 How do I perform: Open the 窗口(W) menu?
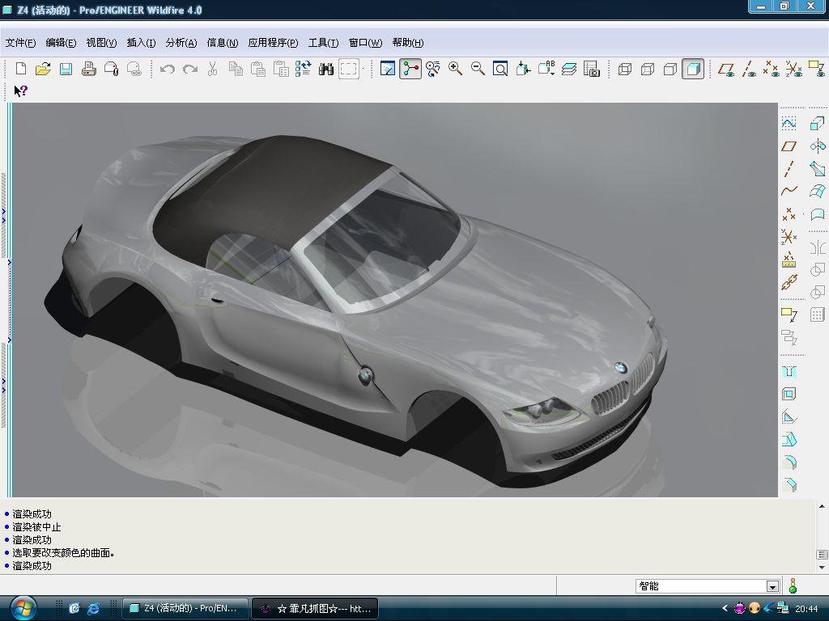tap(365, 43)
